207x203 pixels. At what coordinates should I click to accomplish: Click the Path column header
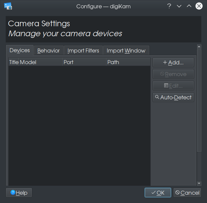pyautogui.click(x=128, y=62)
